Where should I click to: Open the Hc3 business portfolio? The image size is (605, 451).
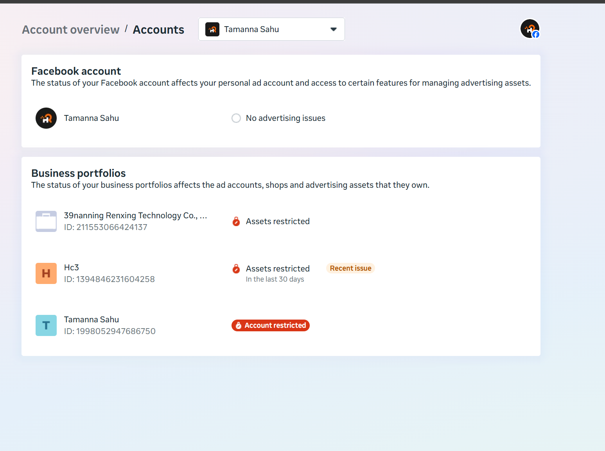click(72, 268)
